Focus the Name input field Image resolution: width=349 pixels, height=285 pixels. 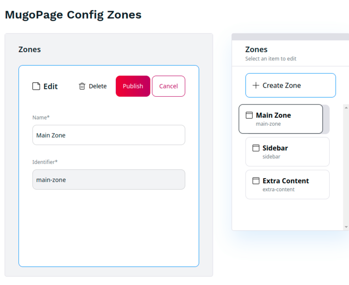pos(109,135)
